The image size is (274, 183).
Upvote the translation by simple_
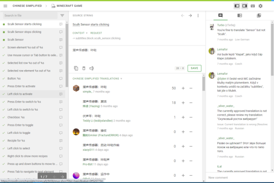[x=183, y=88]
